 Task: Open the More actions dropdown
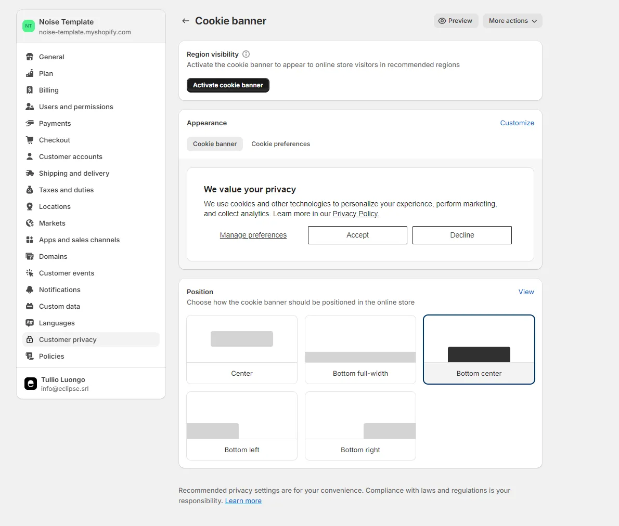click(x=512, y=21)
